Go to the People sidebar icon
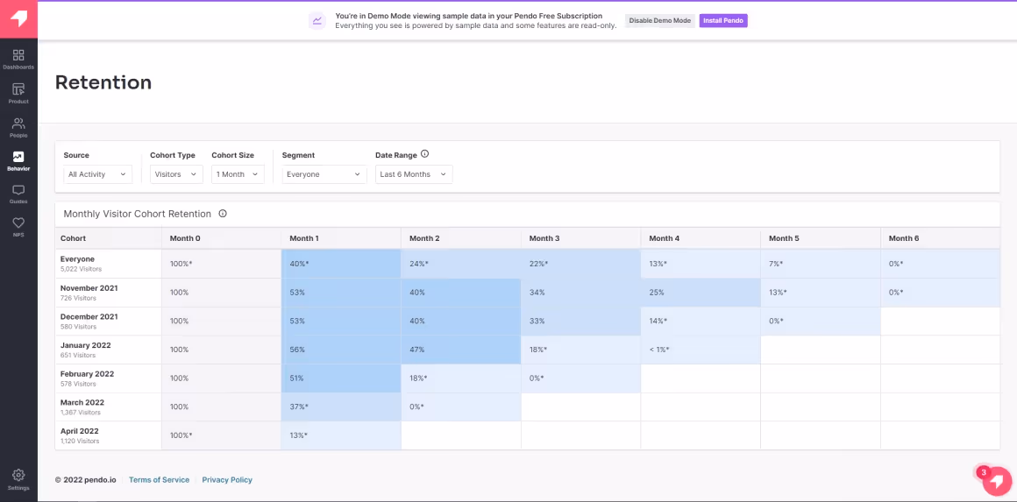 [x=18, y=124]
